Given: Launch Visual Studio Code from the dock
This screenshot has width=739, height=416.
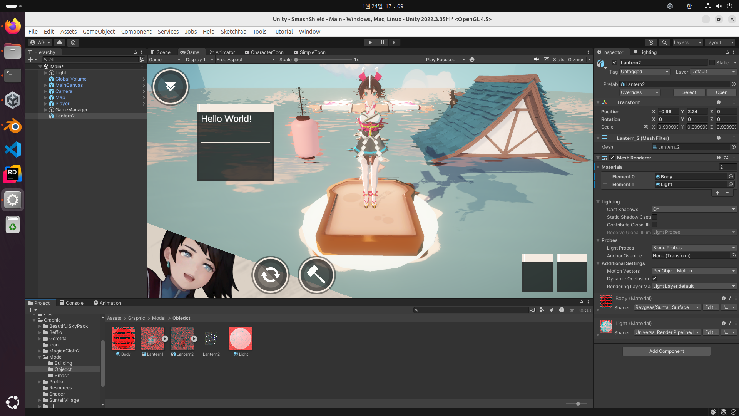Looking at the screenshot, I should point(13,149).
